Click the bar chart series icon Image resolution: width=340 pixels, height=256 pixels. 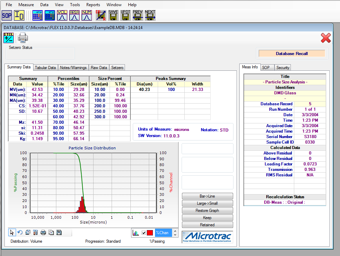(136, 233)
